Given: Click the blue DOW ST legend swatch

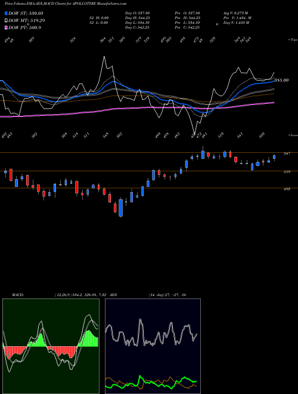Looking at the screenshot, I should 7,13.
